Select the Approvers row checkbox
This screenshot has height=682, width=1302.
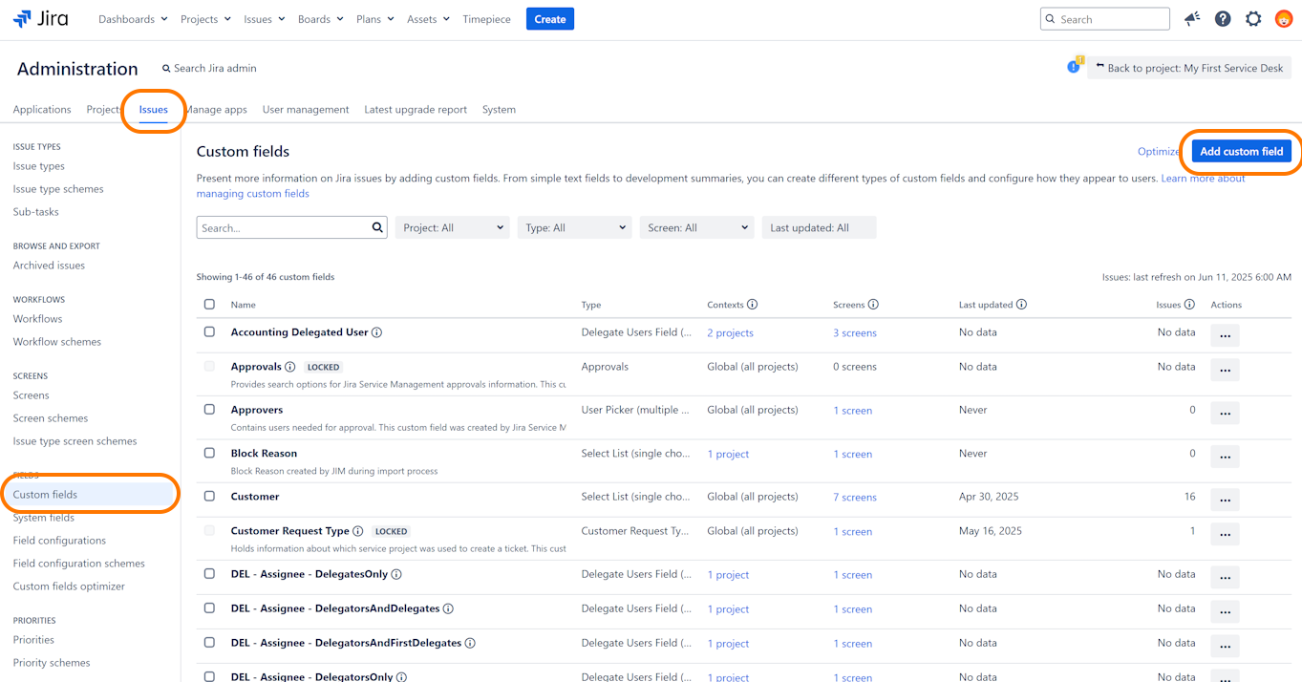[209, 410]
